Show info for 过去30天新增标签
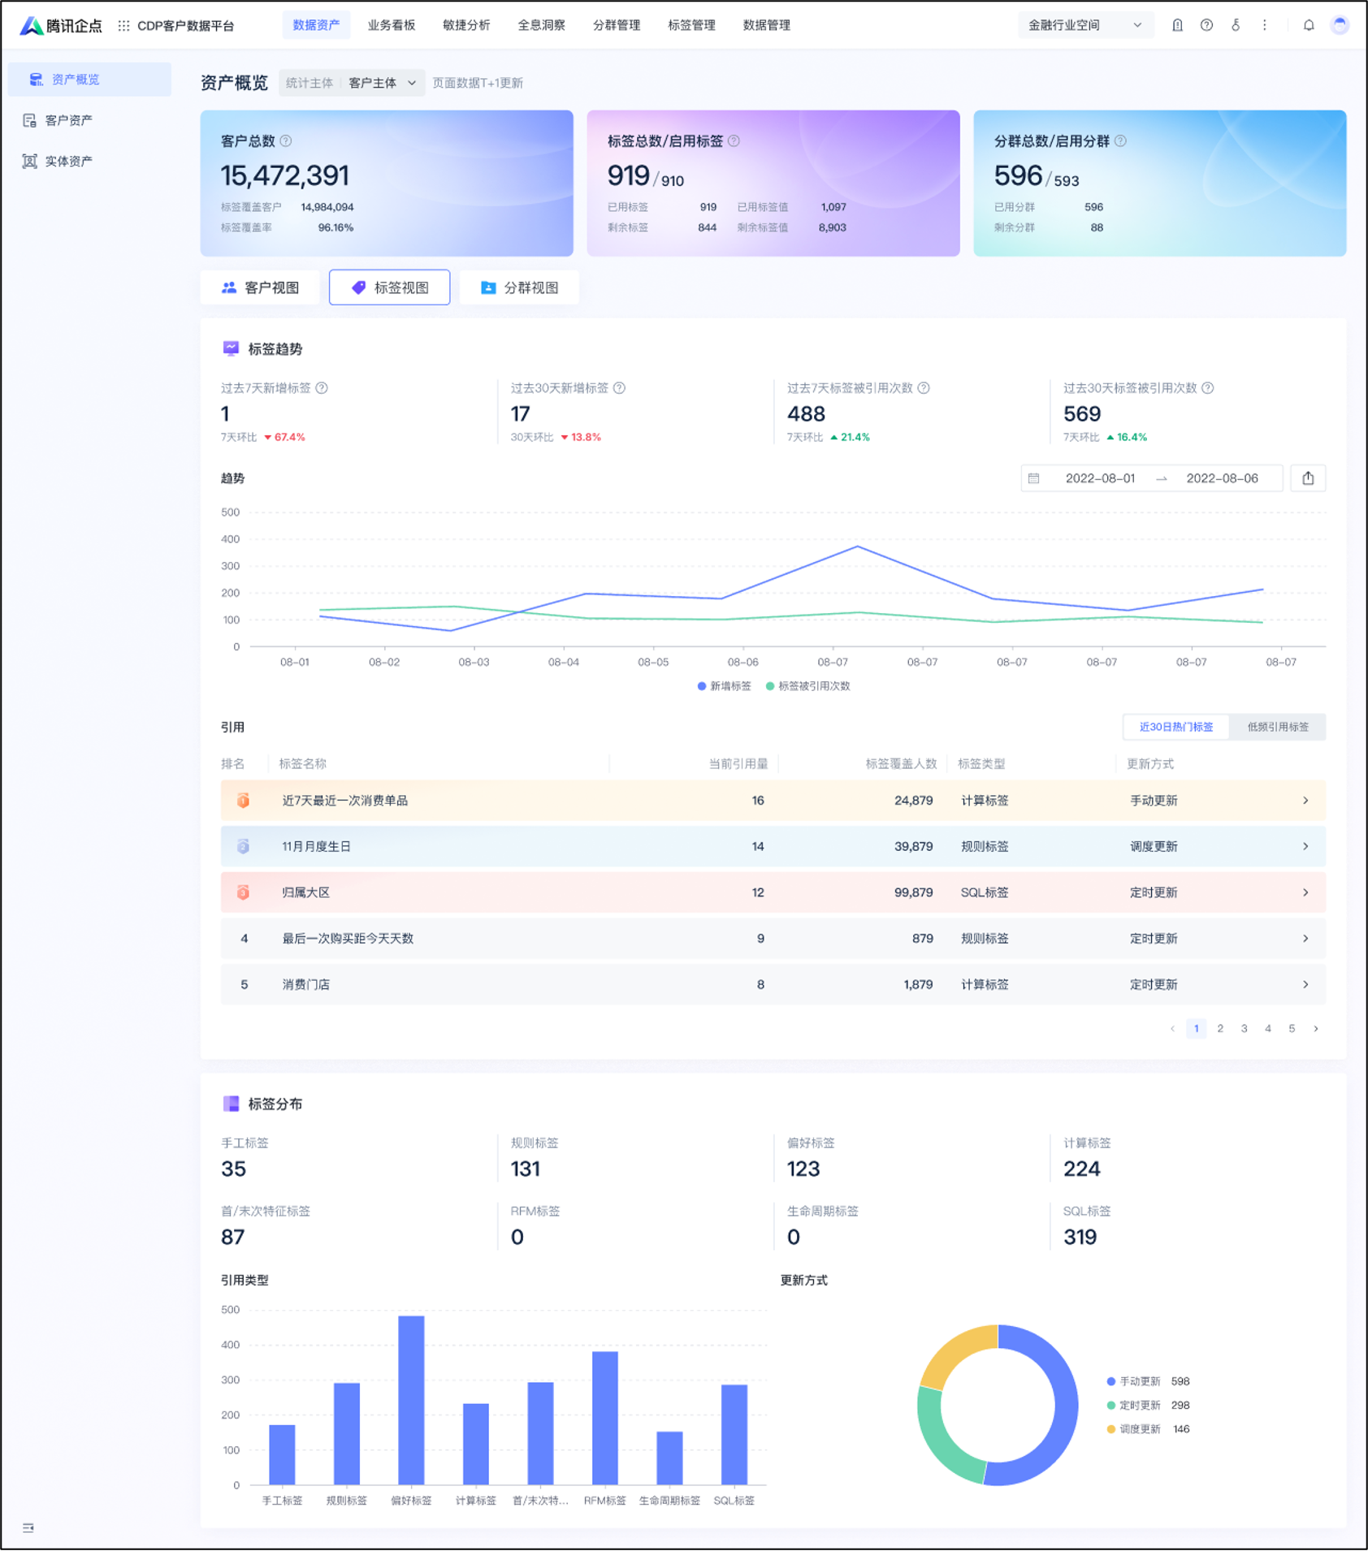The height and width of the screenshot is (1551, 1368). click(619, 388)
